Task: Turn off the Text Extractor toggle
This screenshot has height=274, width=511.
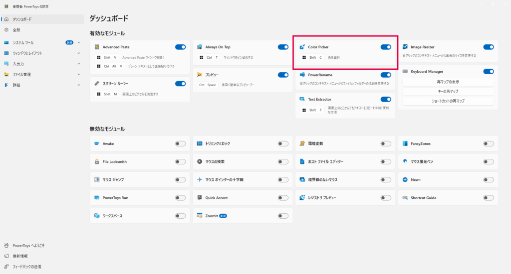Action: tap(386, 99)
